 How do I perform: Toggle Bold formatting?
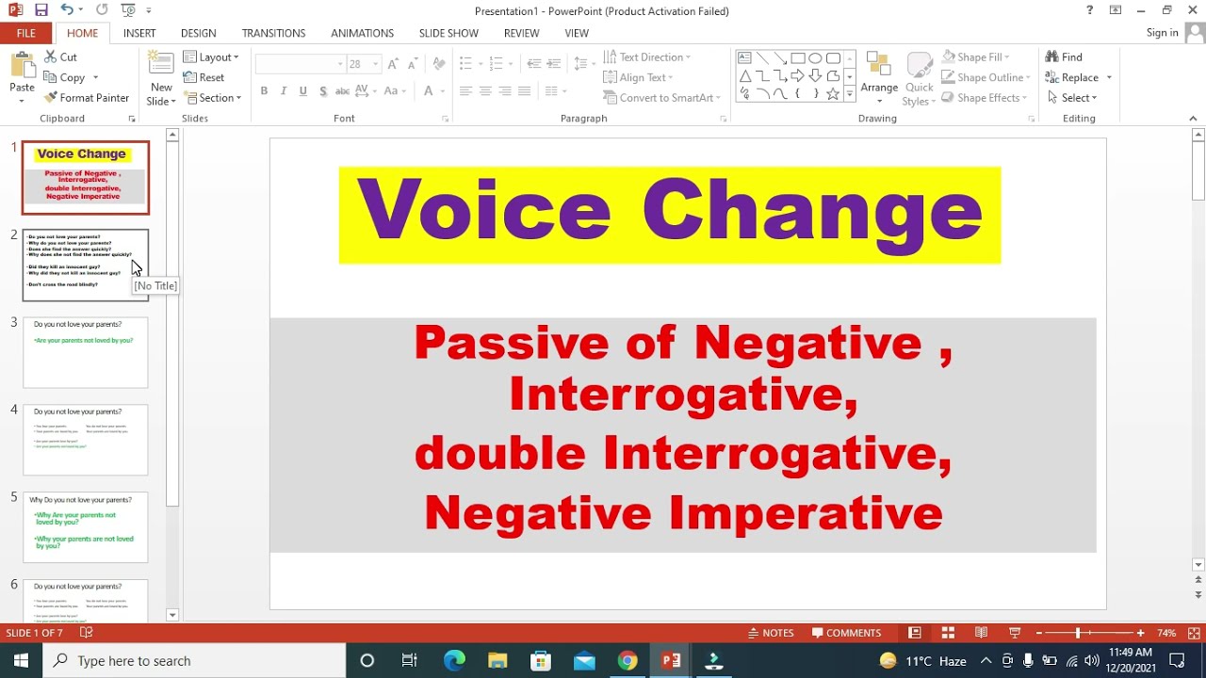click(x=264, y=91)
